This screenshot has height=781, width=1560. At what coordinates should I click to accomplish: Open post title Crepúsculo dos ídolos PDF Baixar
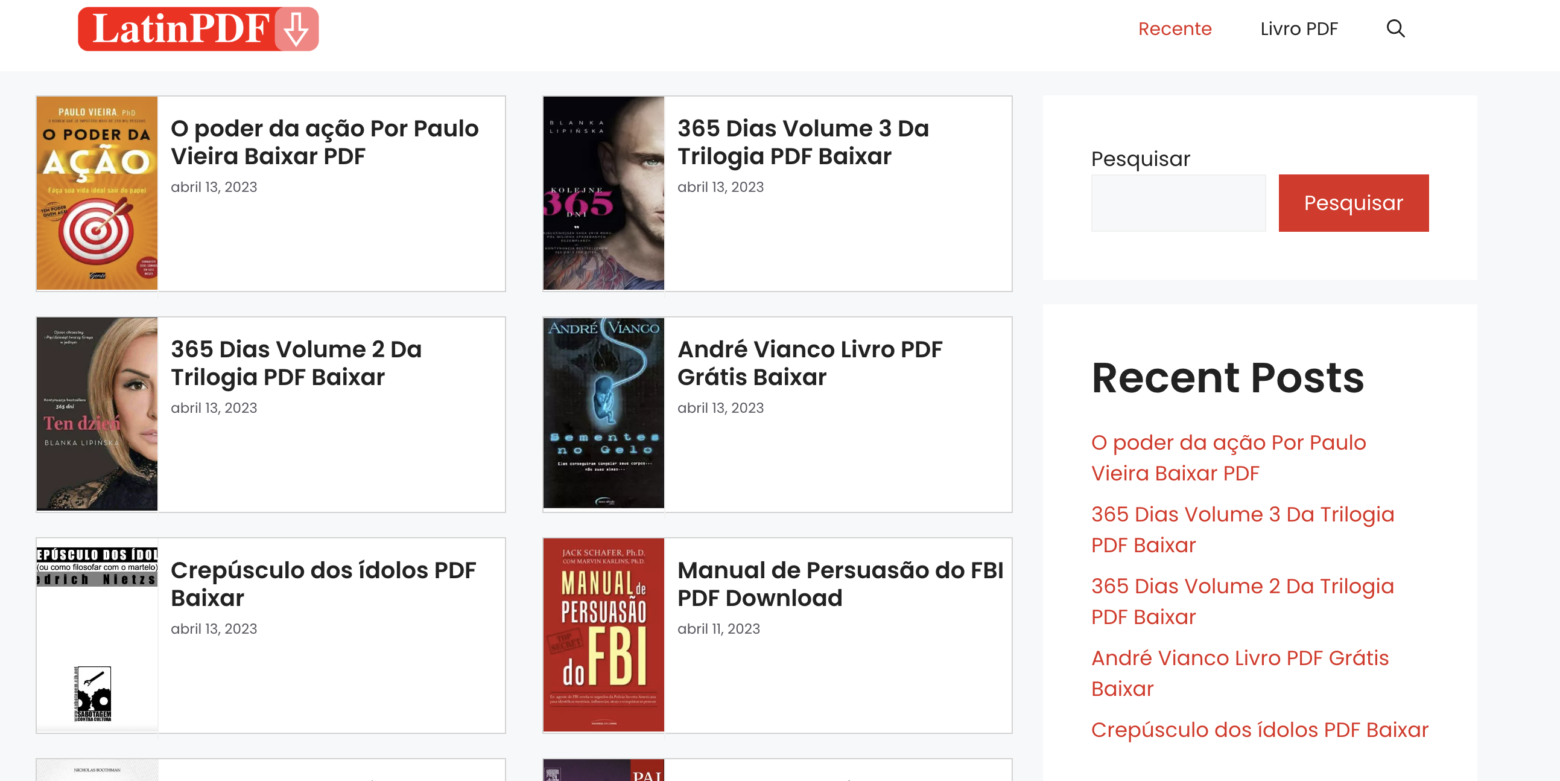(323, 584)
